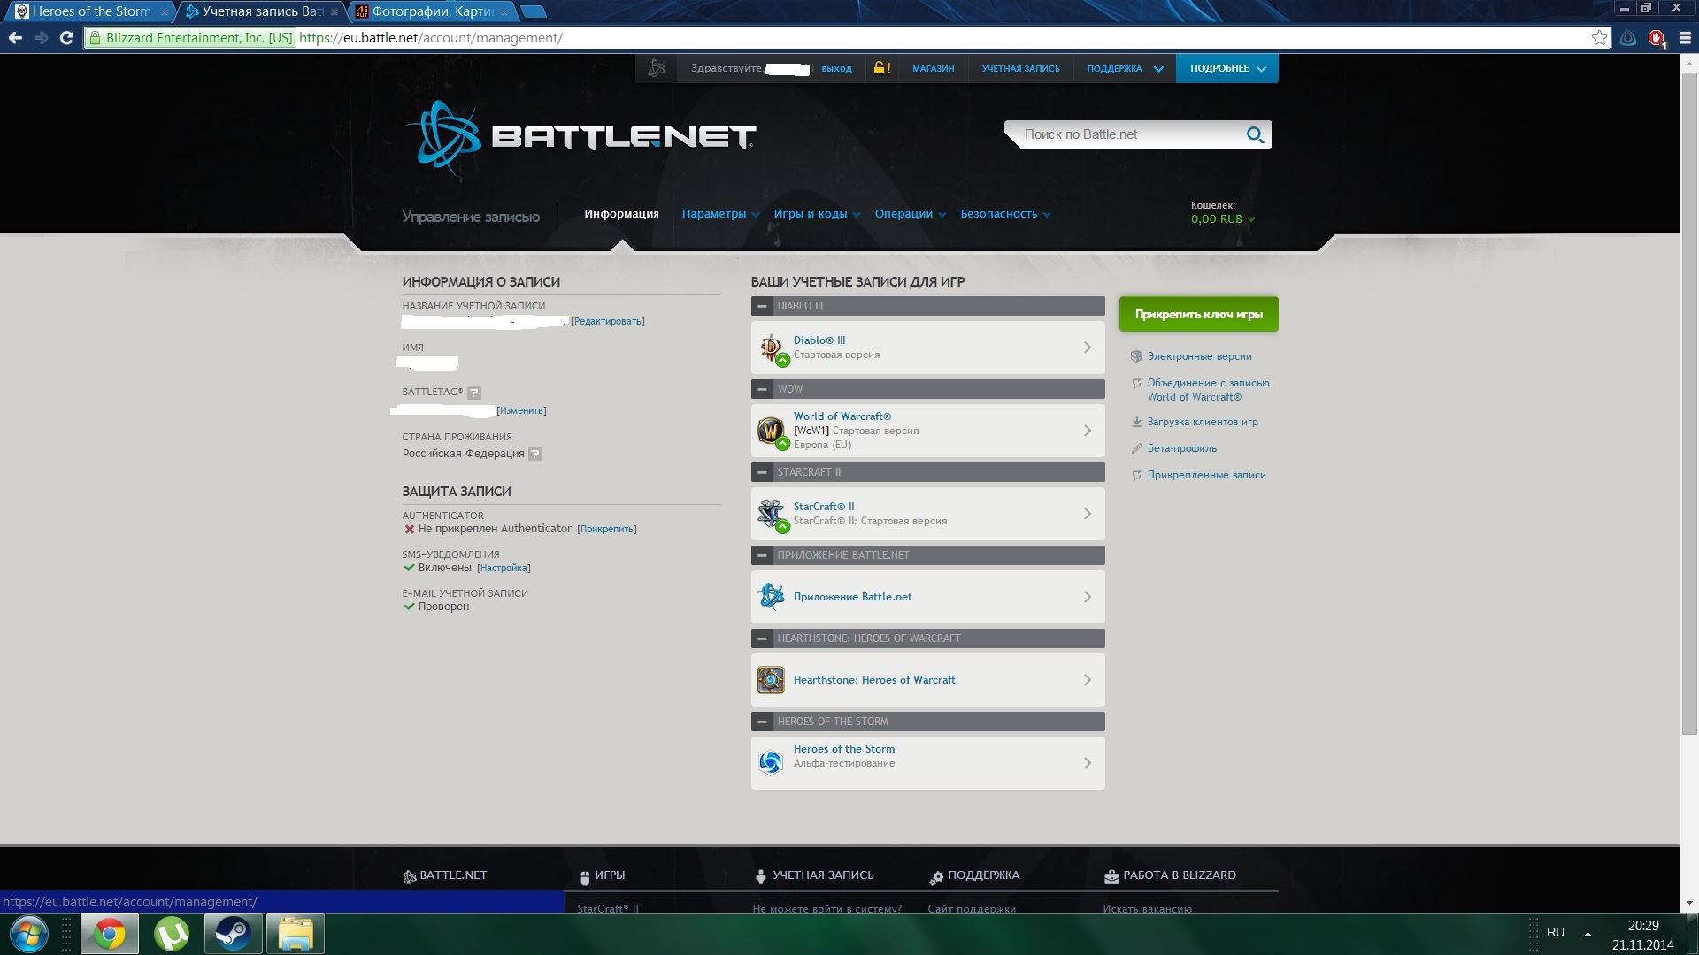Click the Бета-профиль link
Image resolution: width=1699 pixels, height=955 pixels.
[1181, 448]
